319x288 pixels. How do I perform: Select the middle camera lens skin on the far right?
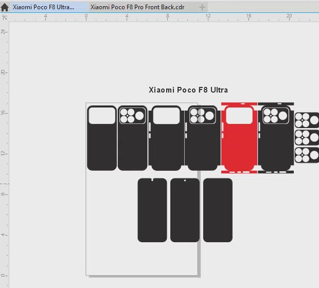click(306, 138)
